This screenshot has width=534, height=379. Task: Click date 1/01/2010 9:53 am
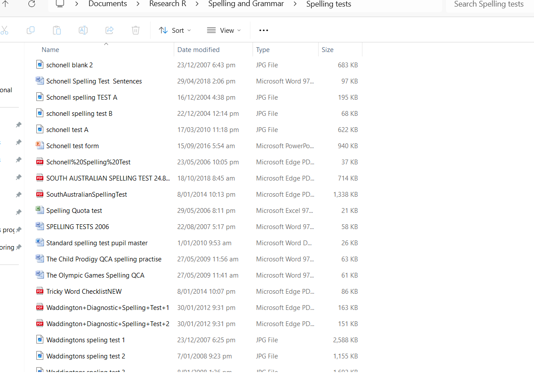tap(204, 243)
